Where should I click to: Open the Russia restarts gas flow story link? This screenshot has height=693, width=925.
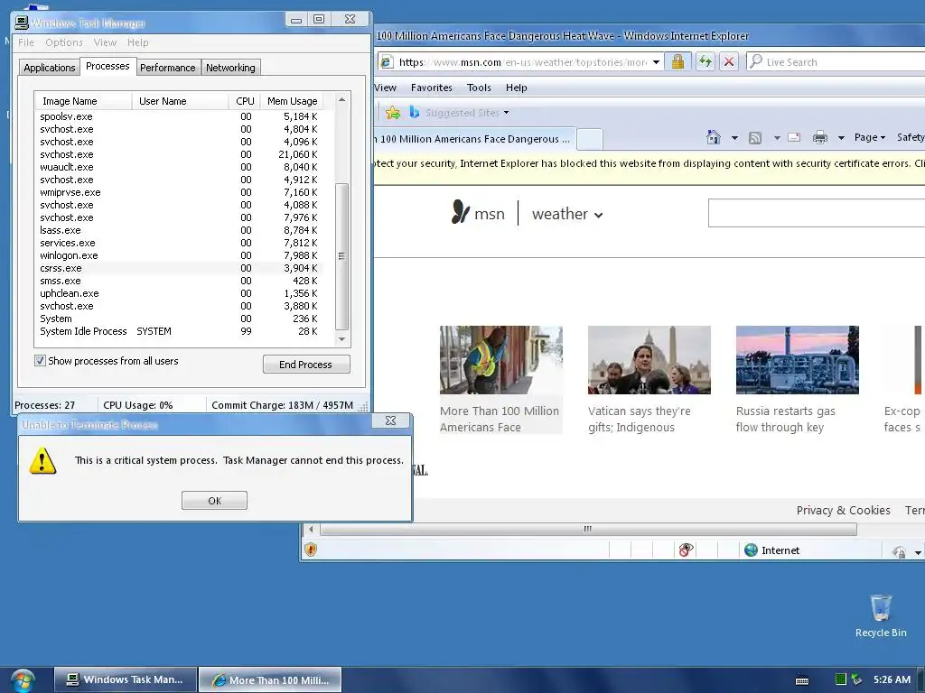785,419
